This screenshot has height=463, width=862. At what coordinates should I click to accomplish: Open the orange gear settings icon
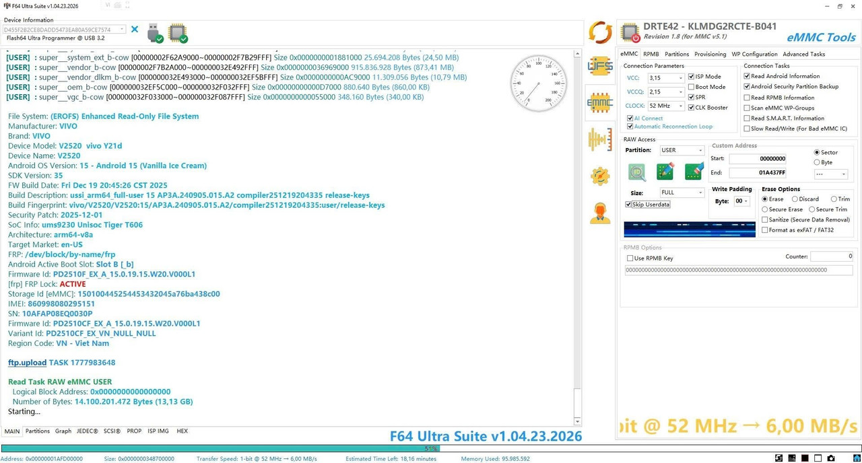[x=599, y=176]
